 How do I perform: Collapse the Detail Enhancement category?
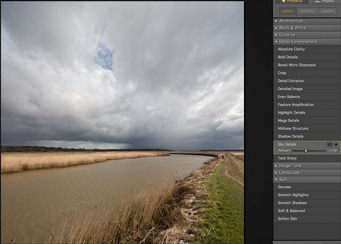[x=307, y=42]
